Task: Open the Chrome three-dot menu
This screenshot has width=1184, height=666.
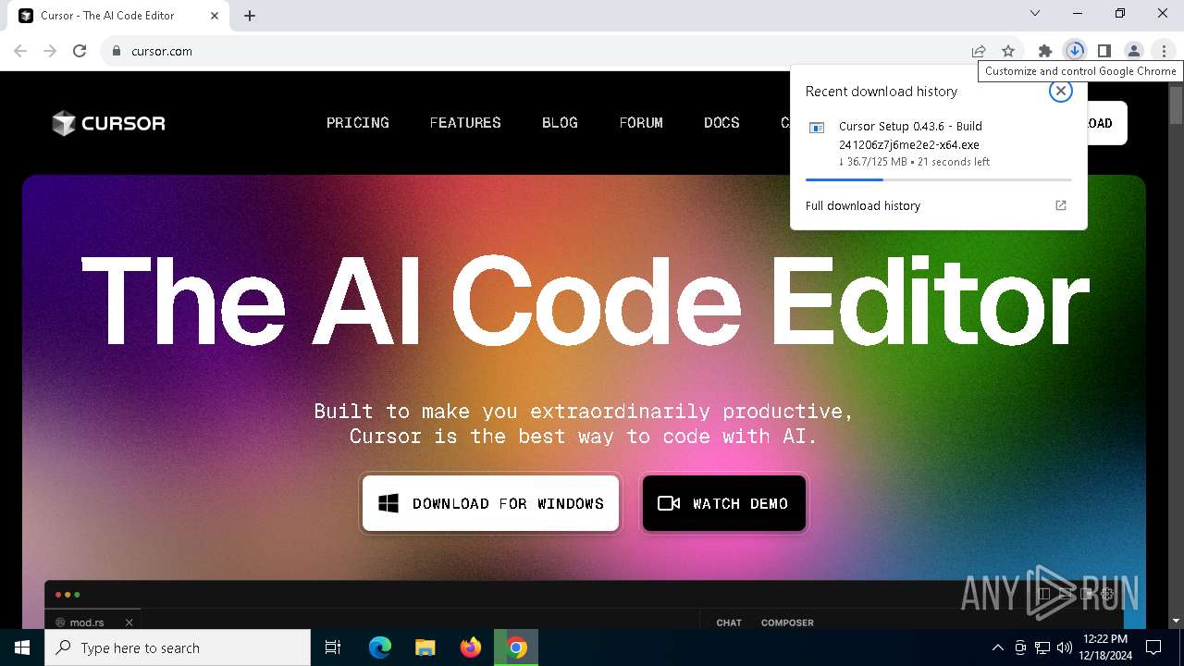Action: coord(1164,51)
